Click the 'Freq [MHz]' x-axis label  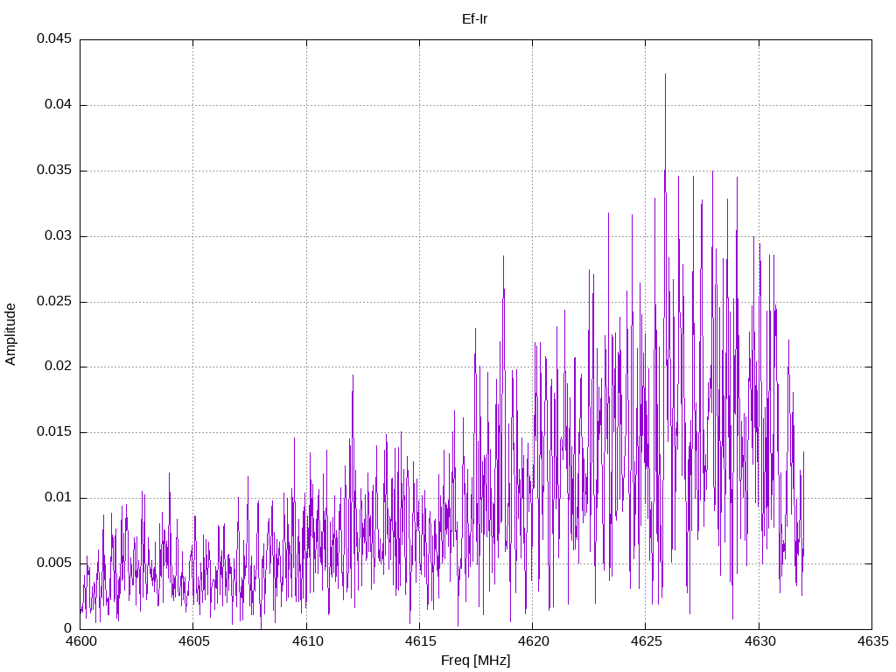[475, 661]
